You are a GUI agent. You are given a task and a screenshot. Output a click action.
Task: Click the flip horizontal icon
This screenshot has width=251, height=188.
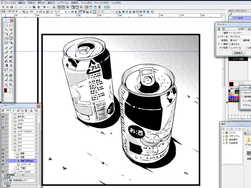72,12
